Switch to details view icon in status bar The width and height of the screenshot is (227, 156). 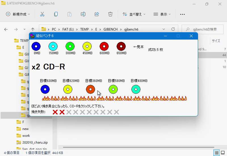tap(217, 153)
